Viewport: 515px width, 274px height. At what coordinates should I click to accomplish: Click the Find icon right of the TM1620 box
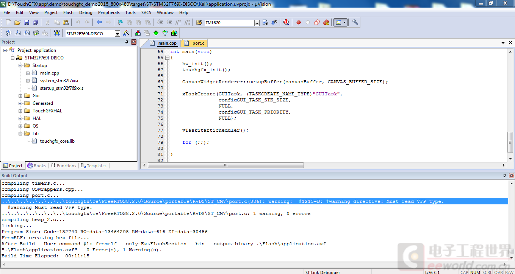(x=265, y=22)
